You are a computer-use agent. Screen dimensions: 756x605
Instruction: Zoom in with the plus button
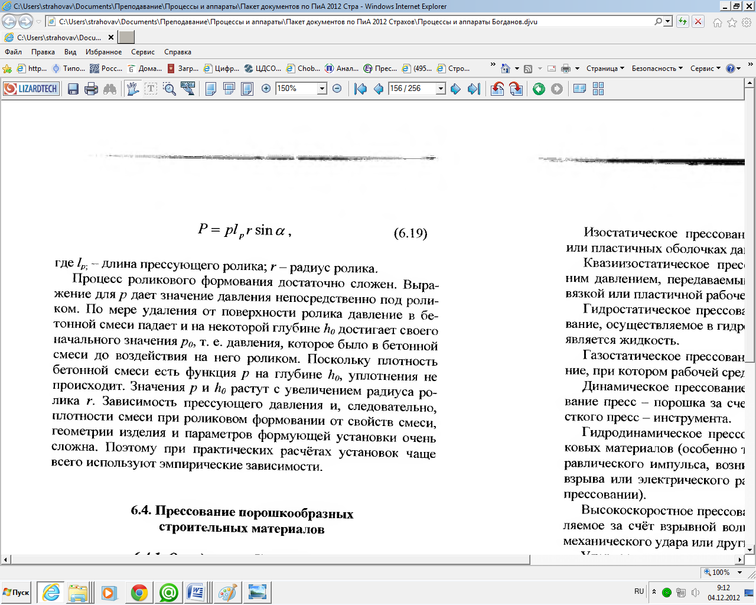pos(266,89)
